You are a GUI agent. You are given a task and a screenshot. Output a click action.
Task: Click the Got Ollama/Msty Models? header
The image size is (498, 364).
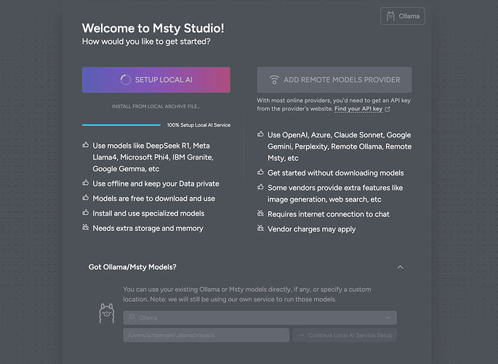(x=132, y=267)
